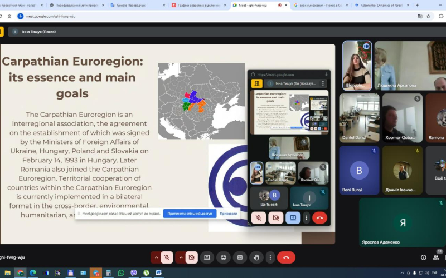Turn on camera in bottom call toolbar
Image resolution: width=446 pixels, height=278 pixels.
pos(192,257)
